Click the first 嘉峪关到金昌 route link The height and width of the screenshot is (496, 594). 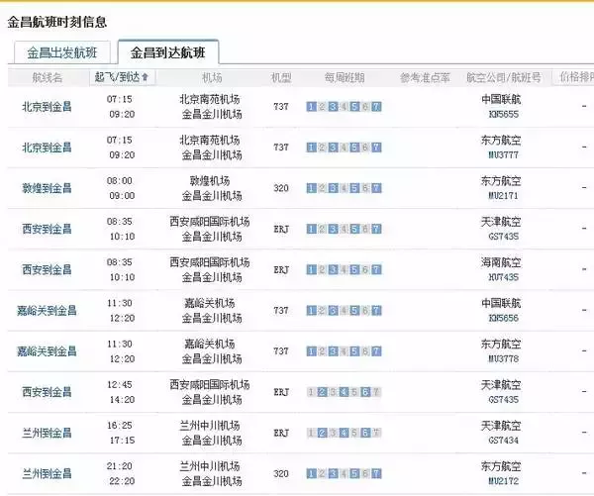47,311
